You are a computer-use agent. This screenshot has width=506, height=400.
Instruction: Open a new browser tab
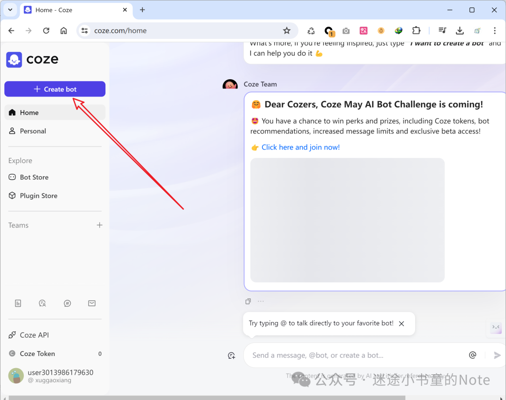(x=142, y=10)
